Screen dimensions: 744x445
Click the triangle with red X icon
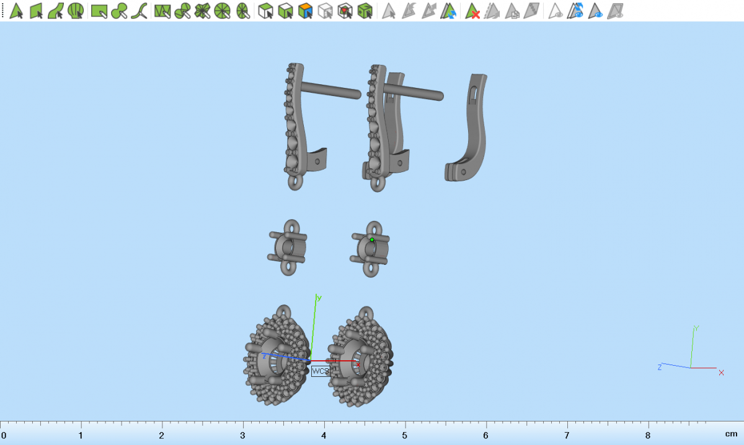point(473,11)
